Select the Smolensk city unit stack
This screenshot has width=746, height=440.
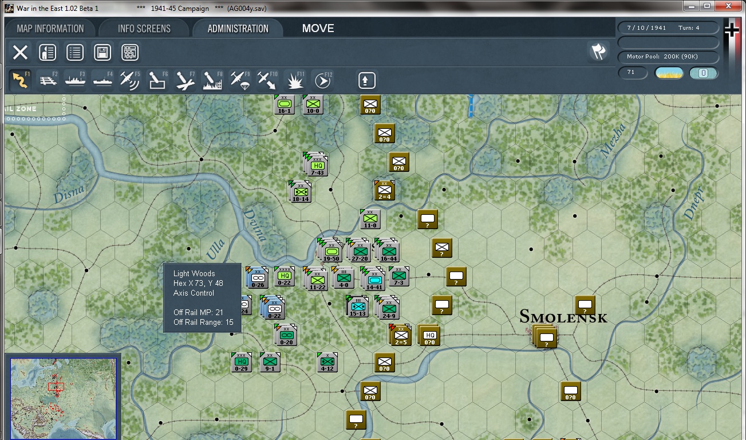tap(546, 336)
